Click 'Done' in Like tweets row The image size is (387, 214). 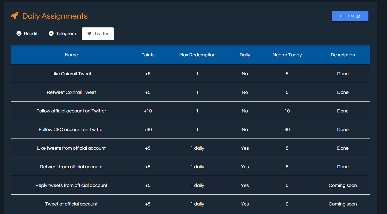[343, 148]
